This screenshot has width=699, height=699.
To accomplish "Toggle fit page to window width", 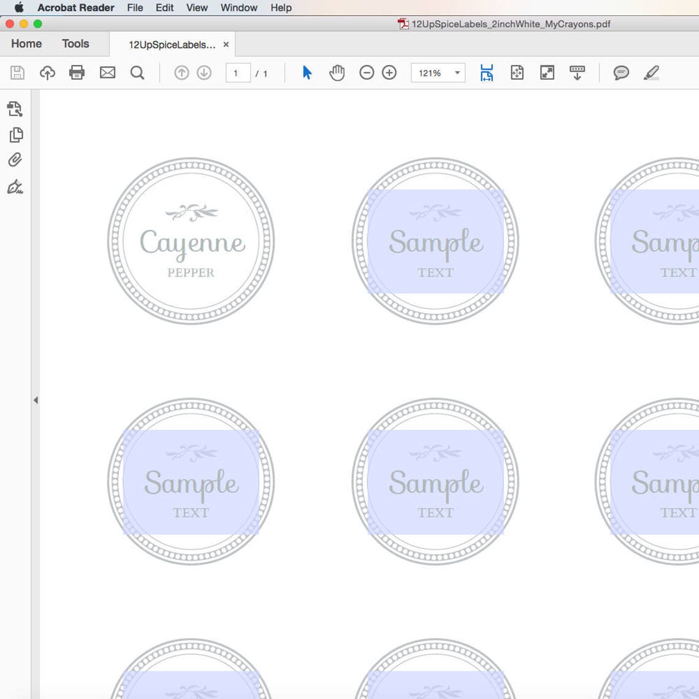I will pyautogui.click(x=486, y=72).
